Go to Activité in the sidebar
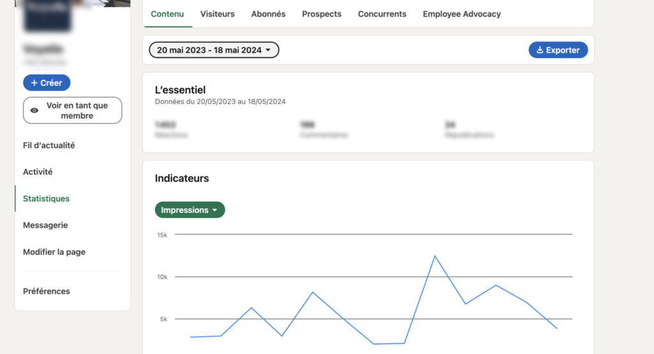 [38, 172]
